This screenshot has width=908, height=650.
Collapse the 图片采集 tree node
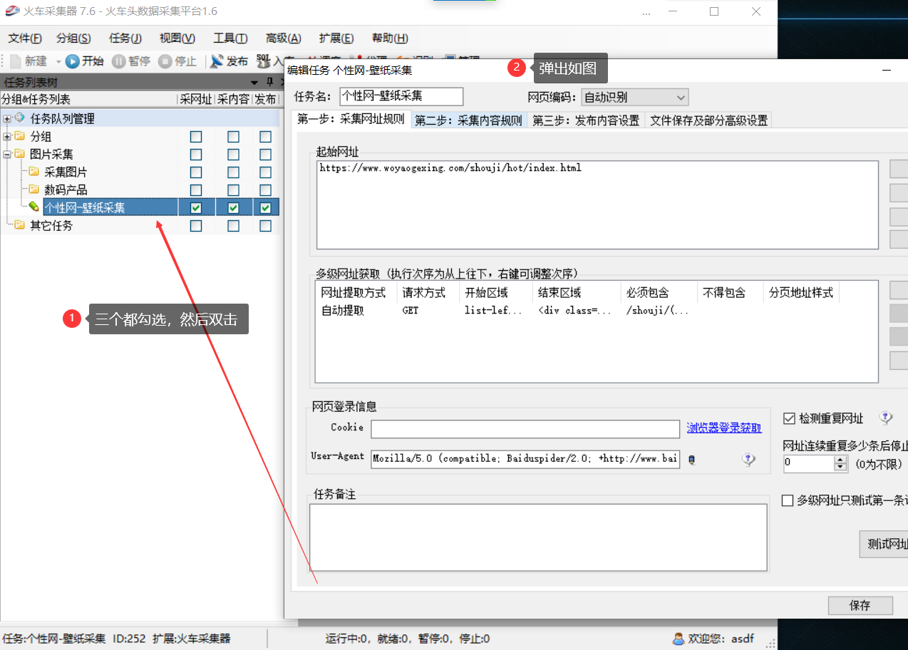(7, 155)
